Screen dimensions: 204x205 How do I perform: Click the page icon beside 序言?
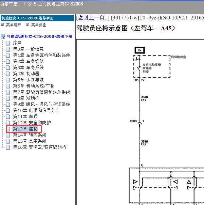click(8, 43)
